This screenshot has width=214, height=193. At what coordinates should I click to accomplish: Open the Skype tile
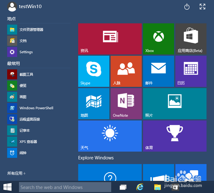pos(94,71)
